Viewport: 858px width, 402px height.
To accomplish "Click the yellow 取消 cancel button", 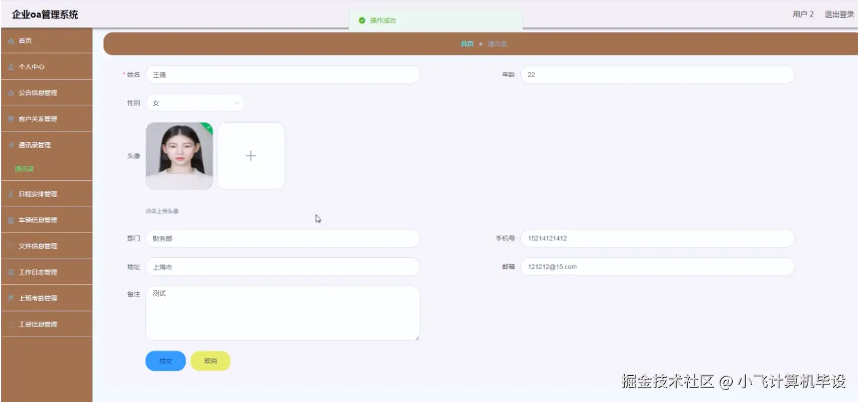I will [x=211, y=361].
